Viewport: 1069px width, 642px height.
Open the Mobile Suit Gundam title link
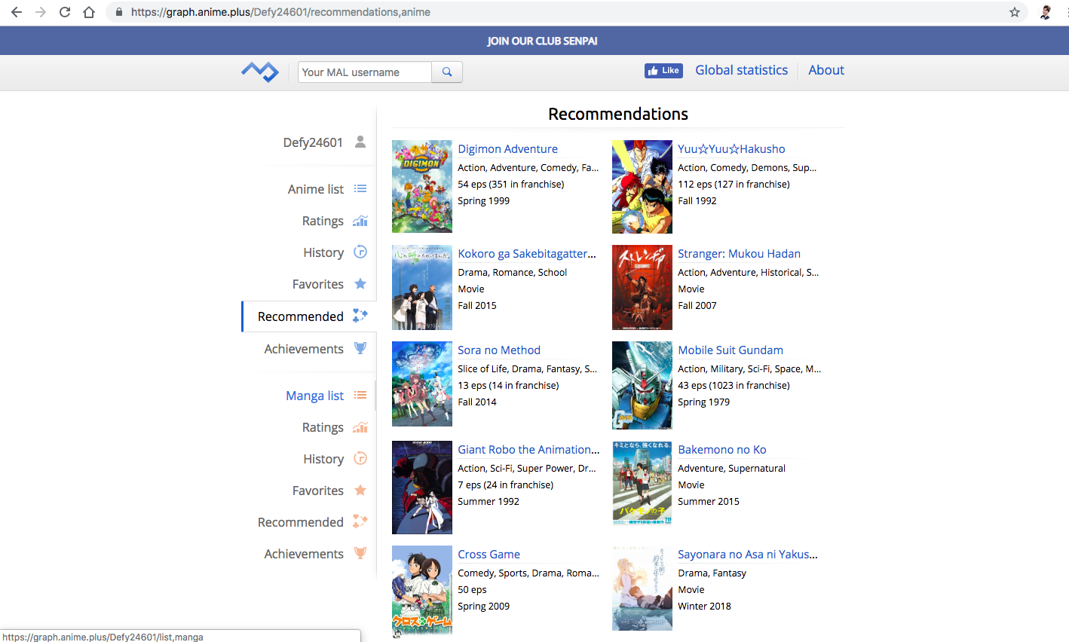coord(730,350)
